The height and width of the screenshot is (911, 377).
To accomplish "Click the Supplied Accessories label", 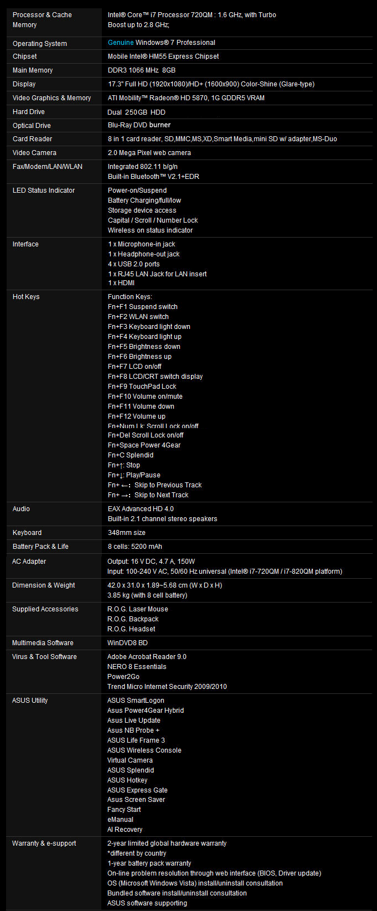I will pos(45,609).
